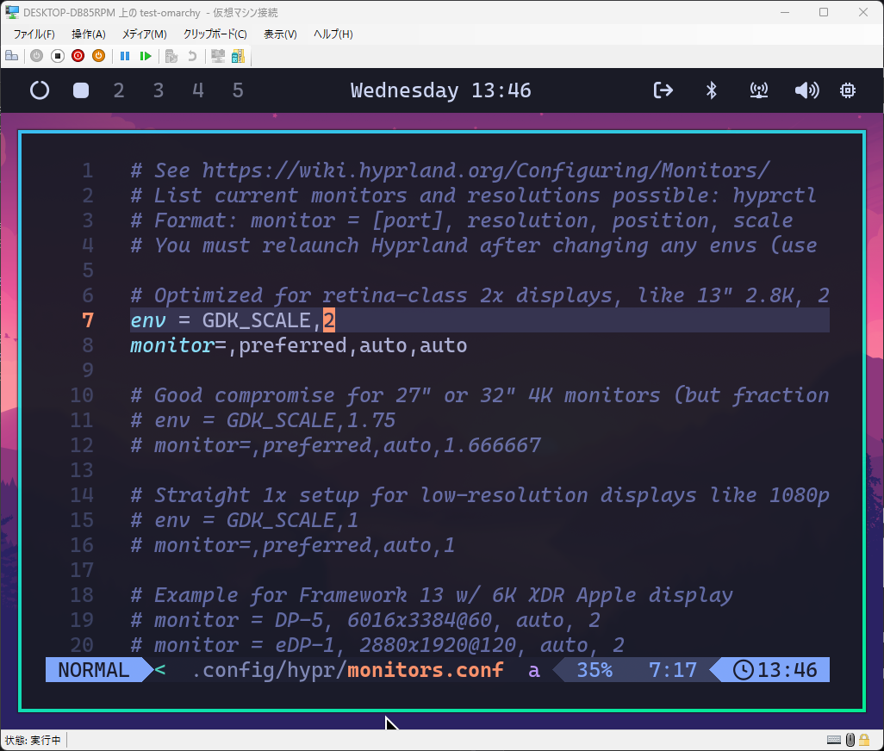Click the clock icon in the nvim statusline
Image resolution: width=884 pixels, height=751 pixels.
pos(743,670)
